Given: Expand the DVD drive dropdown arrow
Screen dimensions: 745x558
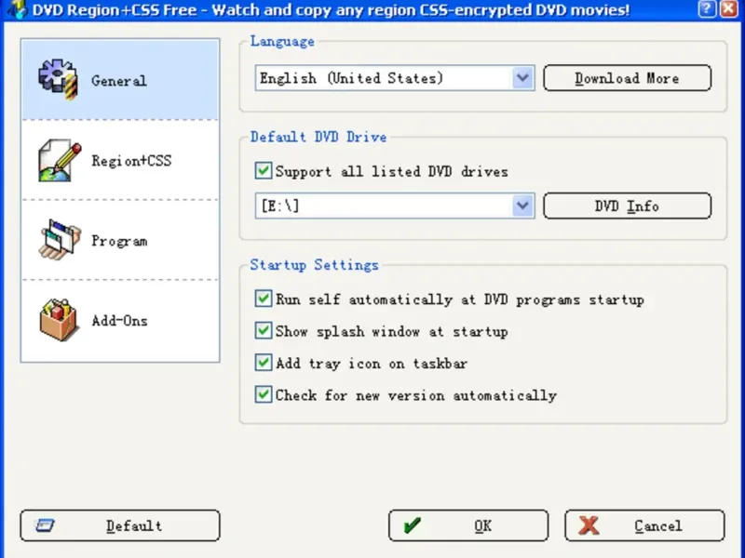Looking at the screenshot, I should [x=522, y=206].
